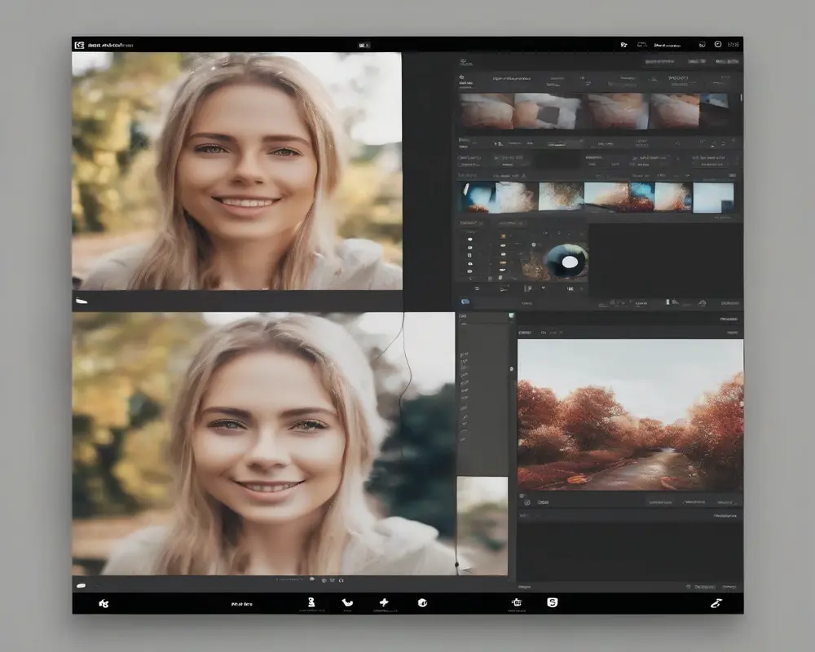
Task: Click the app logo icon in the title bar
Action: pyautogui.click(x=79, y=46)
